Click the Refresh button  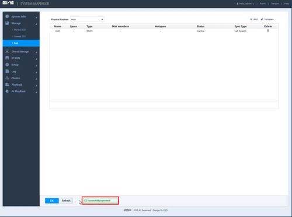point(66,201)
